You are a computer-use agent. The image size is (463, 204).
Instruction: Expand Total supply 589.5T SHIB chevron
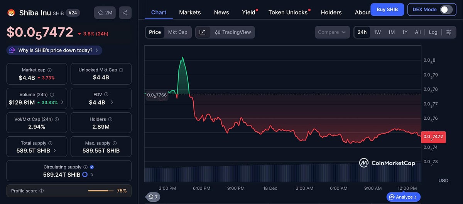tap(54, 150)
